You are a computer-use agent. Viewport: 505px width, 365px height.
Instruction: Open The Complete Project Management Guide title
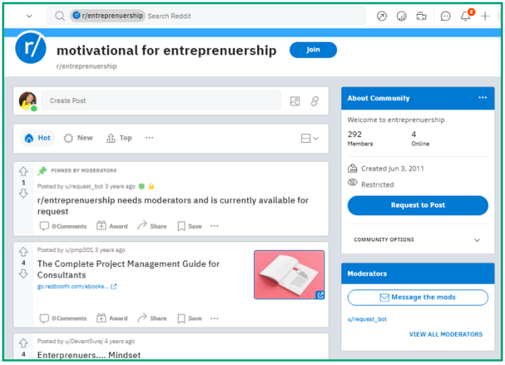tap(128, 269)
